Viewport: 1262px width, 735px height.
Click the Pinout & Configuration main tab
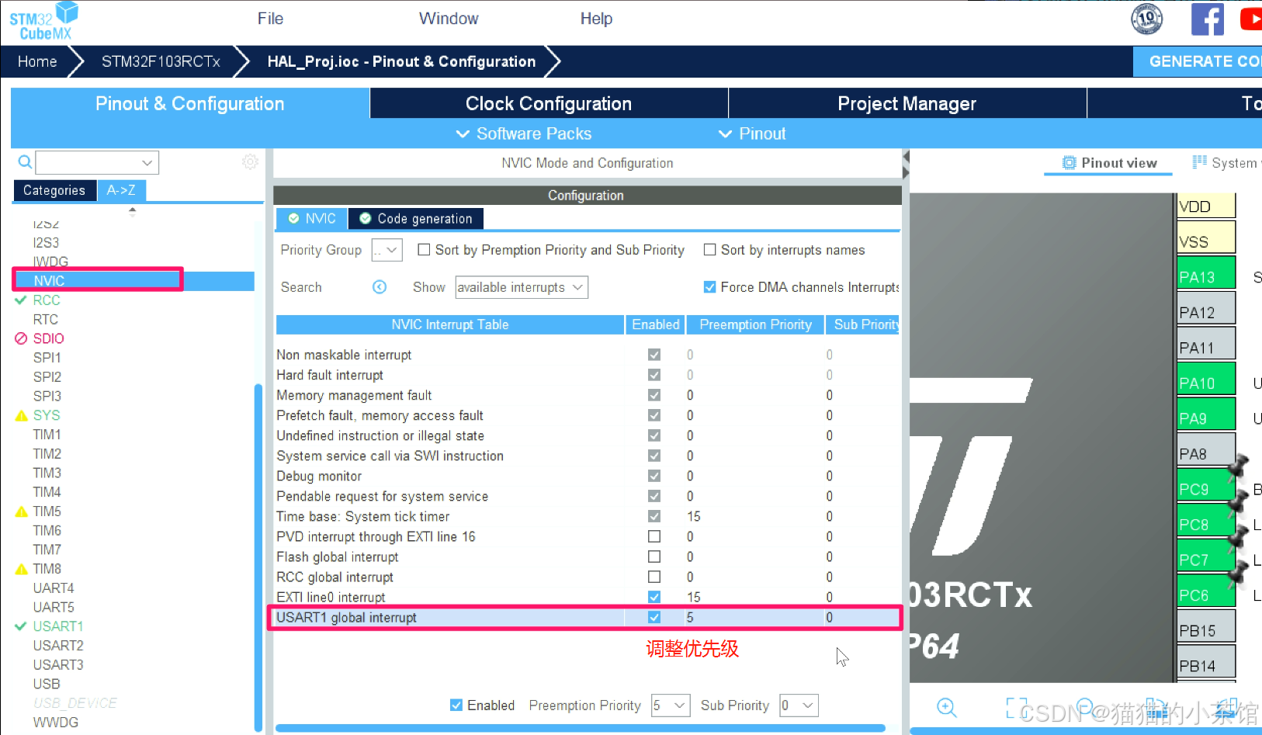point(189,103)
